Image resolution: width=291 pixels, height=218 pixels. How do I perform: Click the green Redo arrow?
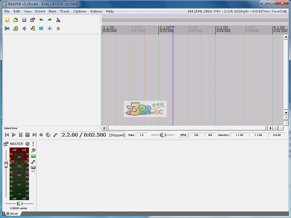tap(49, 20)
